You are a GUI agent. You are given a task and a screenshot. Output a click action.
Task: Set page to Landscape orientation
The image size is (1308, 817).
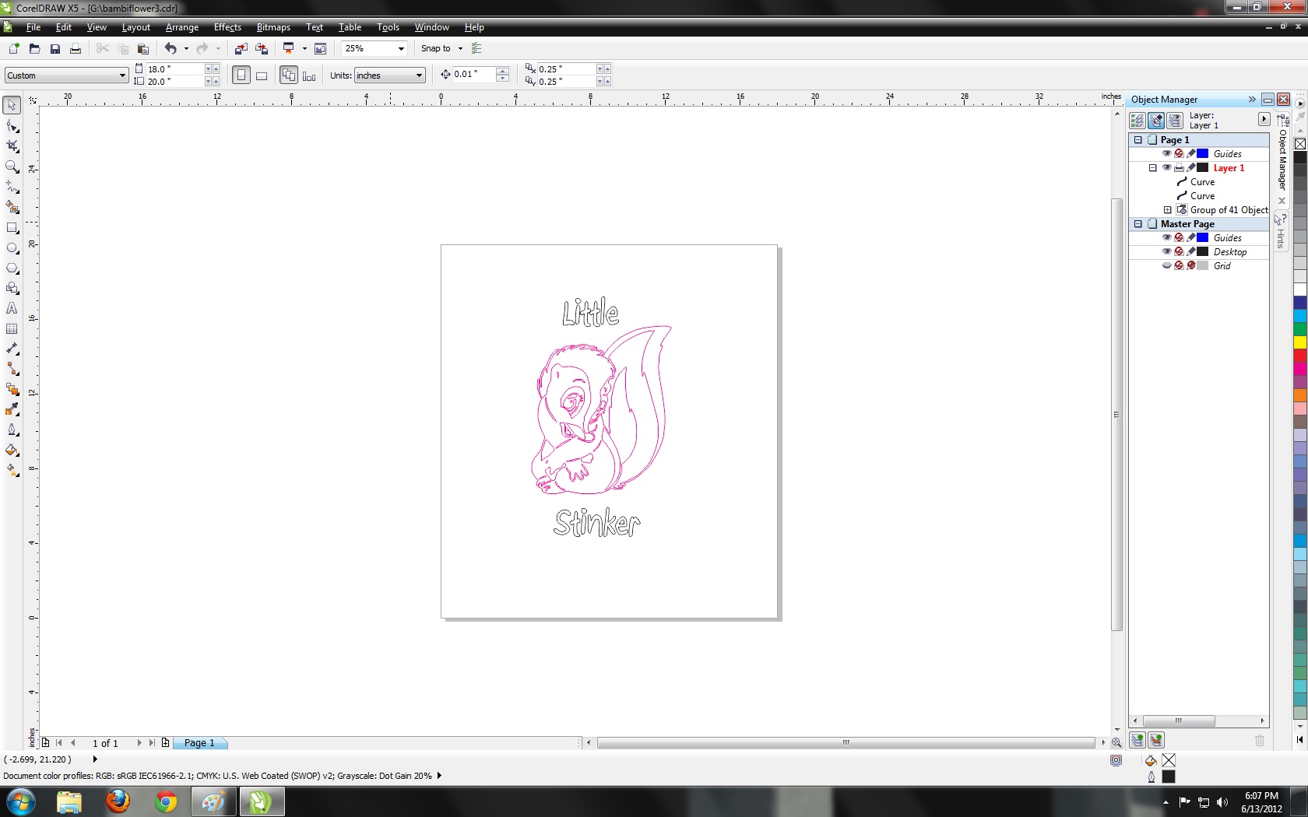coord(262,75)
